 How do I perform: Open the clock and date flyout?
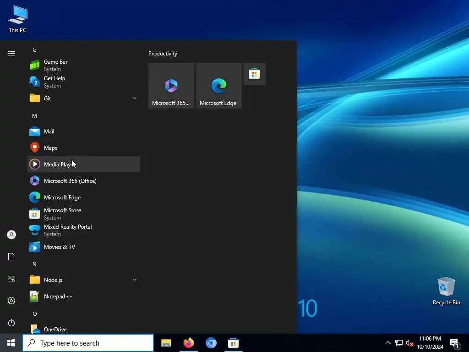[430, 343]
